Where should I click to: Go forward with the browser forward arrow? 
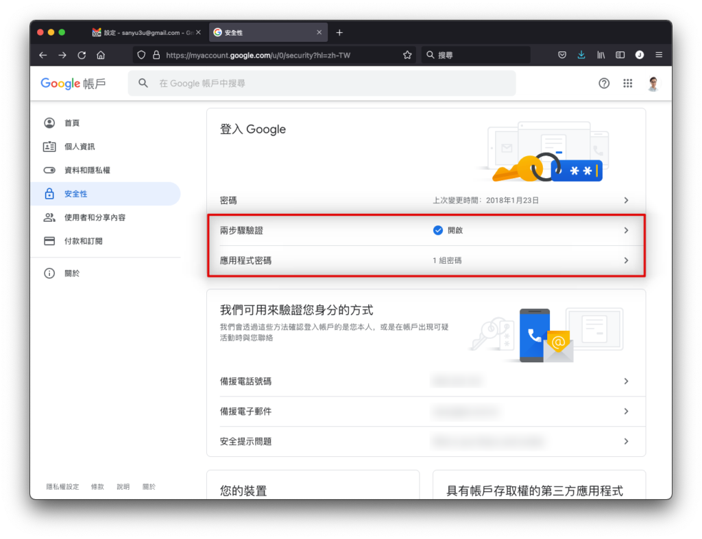62,55
